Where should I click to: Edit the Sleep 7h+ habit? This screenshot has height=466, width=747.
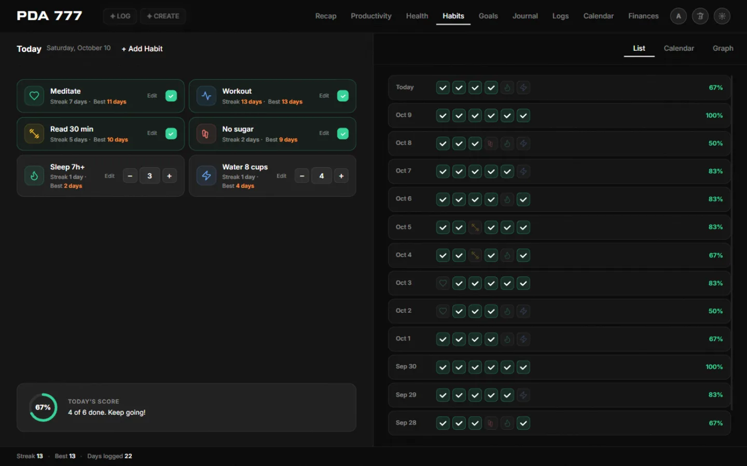pyautogui.click(x=109, y=176)
